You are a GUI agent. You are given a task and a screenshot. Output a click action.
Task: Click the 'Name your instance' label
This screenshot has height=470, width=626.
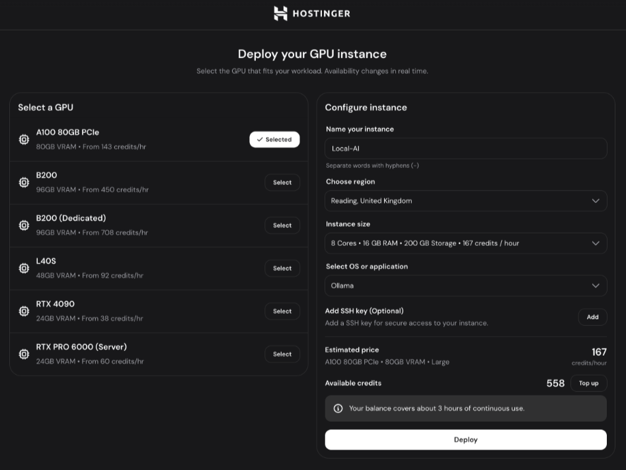coord(360,130)
